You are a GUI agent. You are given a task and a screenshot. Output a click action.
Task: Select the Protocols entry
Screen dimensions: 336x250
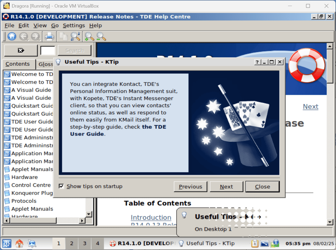pyautogui.click(x=24, y=201)
